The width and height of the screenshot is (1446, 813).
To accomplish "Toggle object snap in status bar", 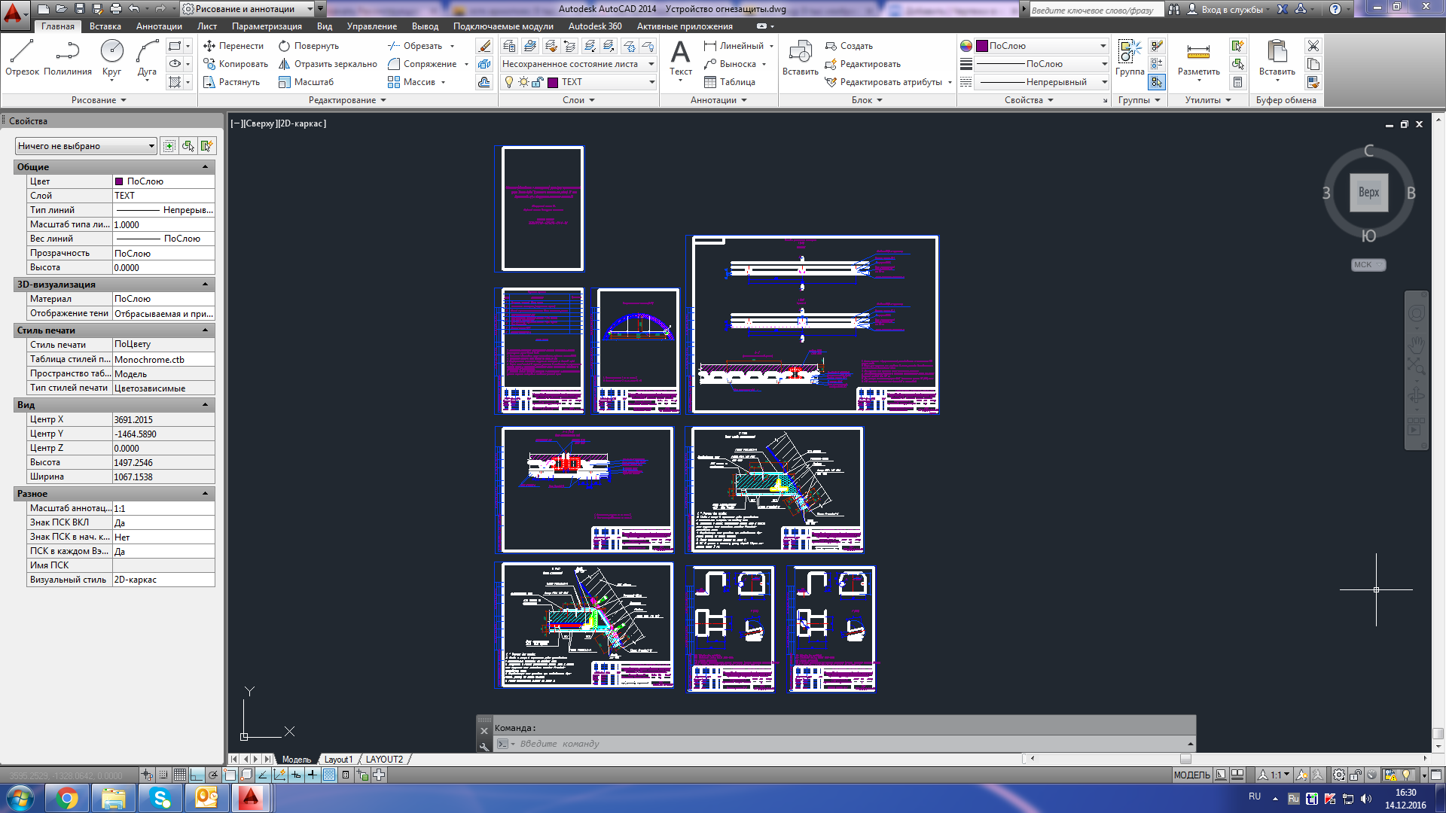I will pyautogui.click(x=230, y=775).
